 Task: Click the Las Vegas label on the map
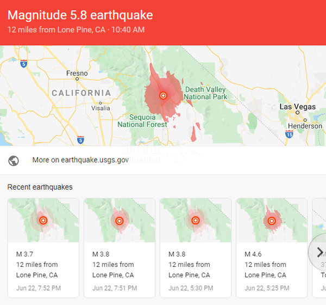click(294, 107)
